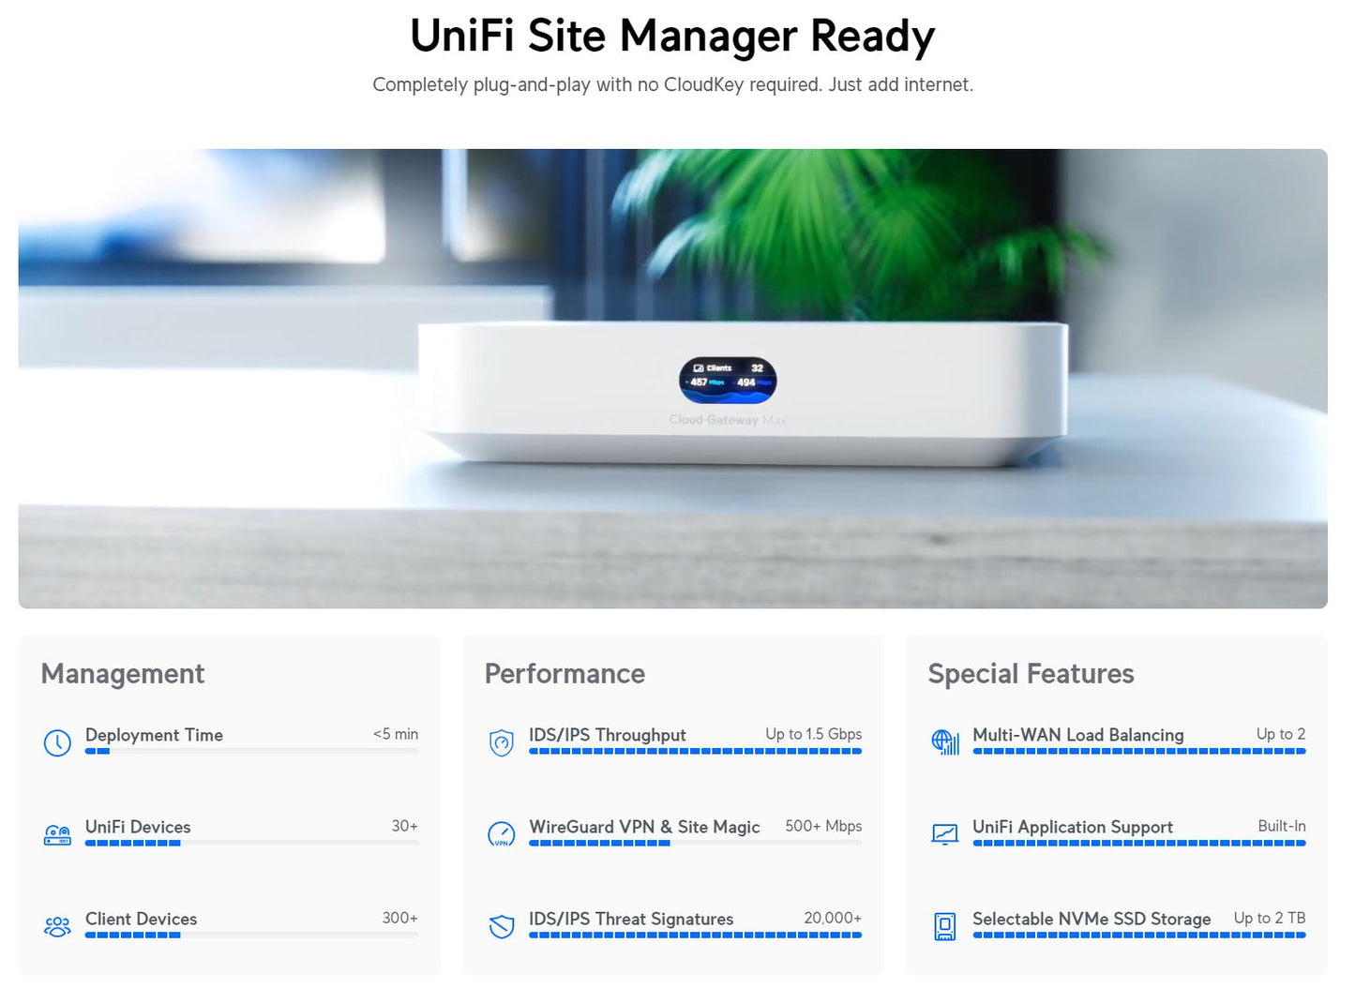Click the UniFi Application Support monitor icon

(x=945, y=834)
